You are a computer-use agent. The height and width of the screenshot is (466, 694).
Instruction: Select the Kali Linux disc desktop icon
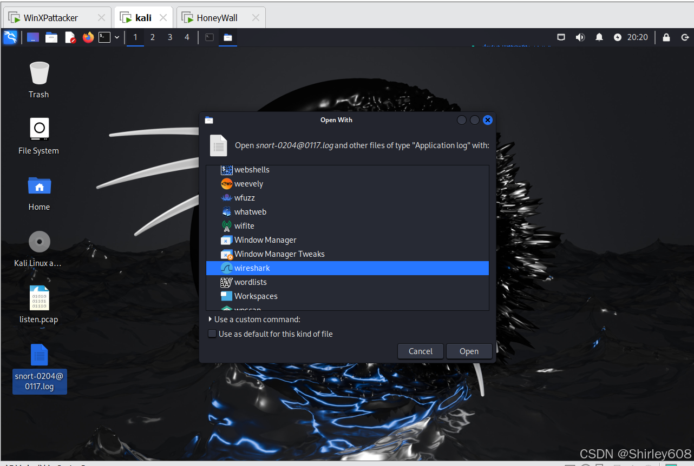click(39, 249)
